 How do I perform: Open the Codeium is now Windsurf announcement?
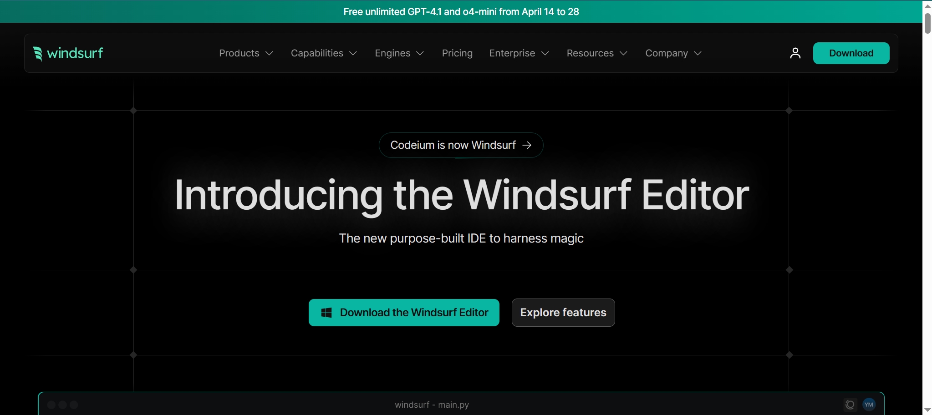(461, 145)
